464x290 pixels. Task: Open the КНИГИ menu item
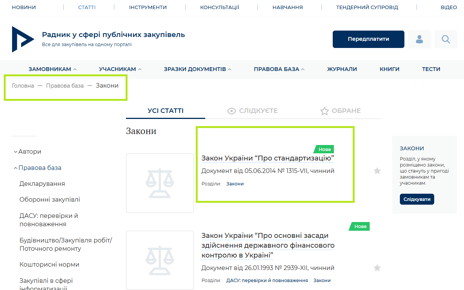[x=390, y=69]
